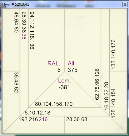Click vertical score 94.112.118.136
This screenshot has width=129, height=136.
click(x=32, y=30)
